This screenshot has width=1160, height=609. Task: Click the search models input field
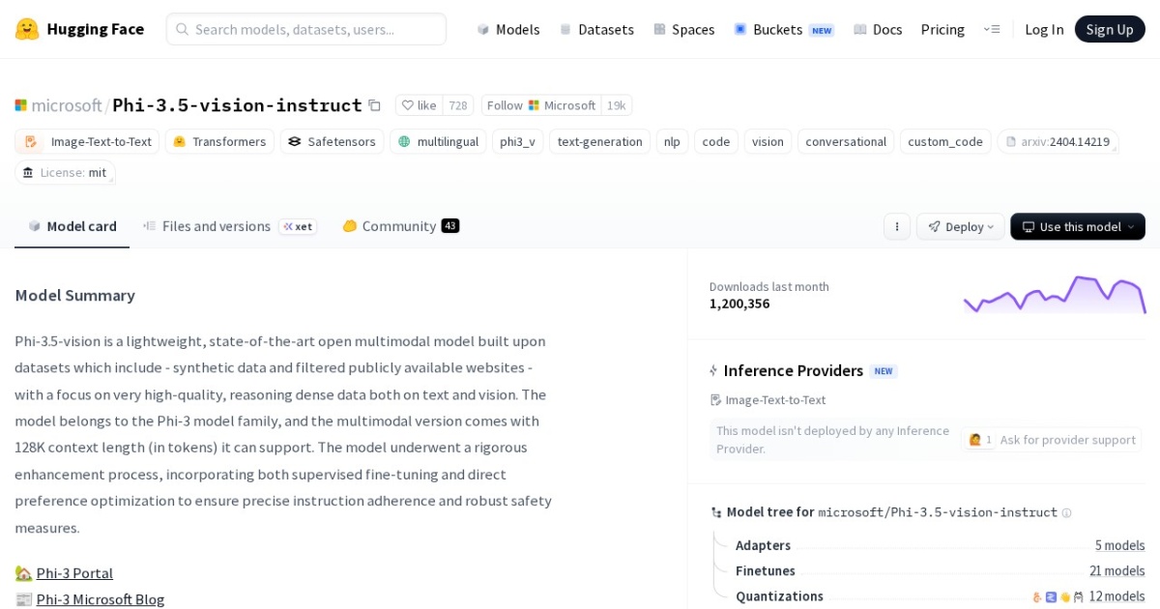(x=305, y=29)
